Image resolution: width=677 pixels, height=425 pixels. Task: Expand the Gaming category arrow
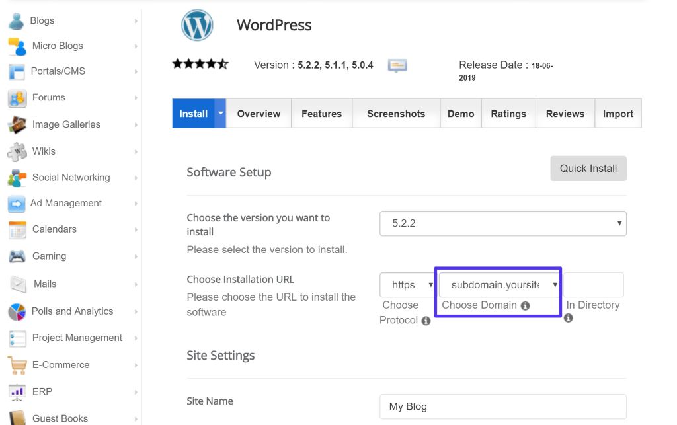pyautogui.click(x=136, y=256)
